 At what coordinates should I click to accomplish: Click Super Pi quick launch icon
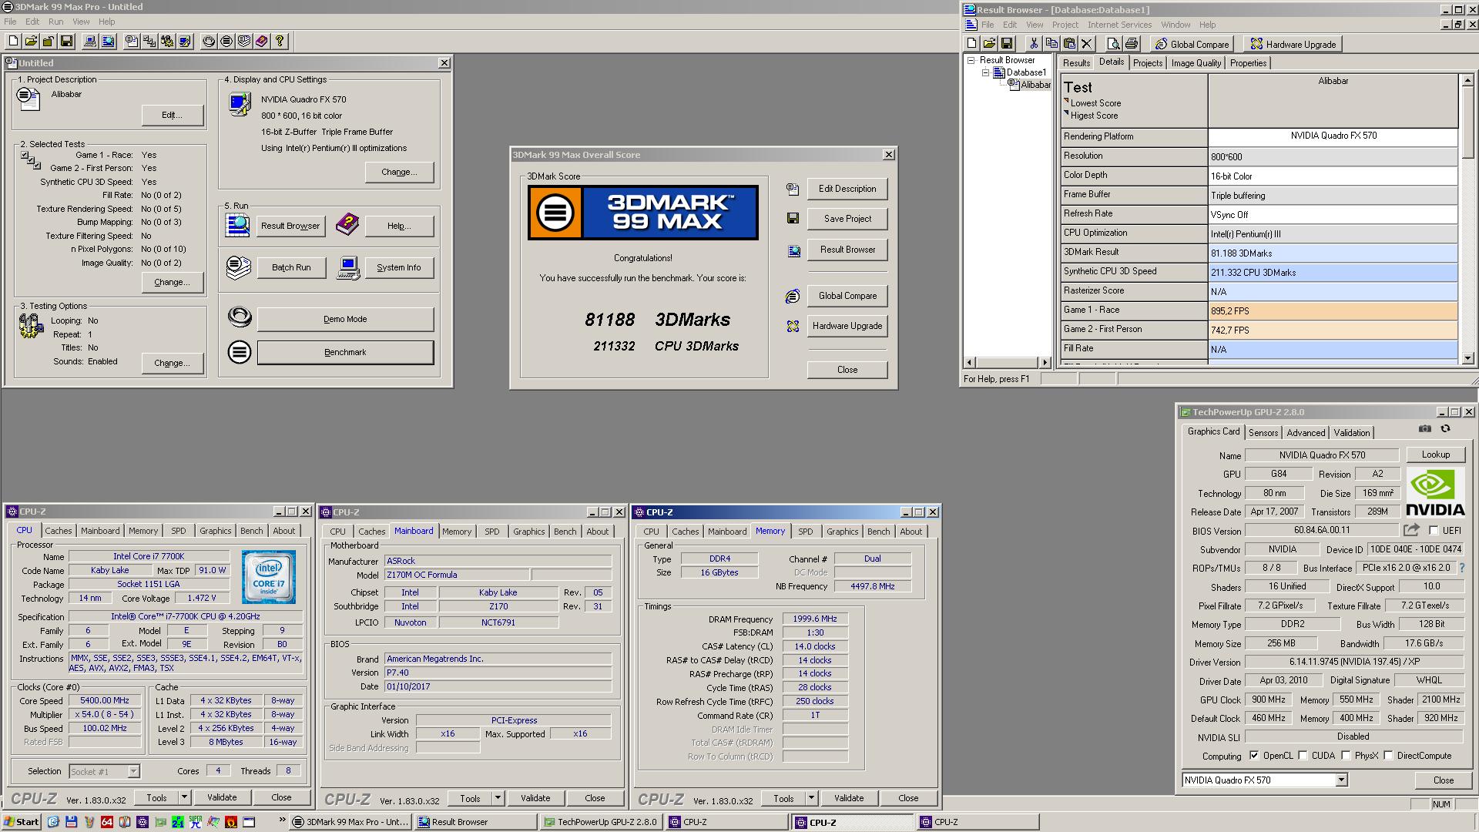(196, 822)
